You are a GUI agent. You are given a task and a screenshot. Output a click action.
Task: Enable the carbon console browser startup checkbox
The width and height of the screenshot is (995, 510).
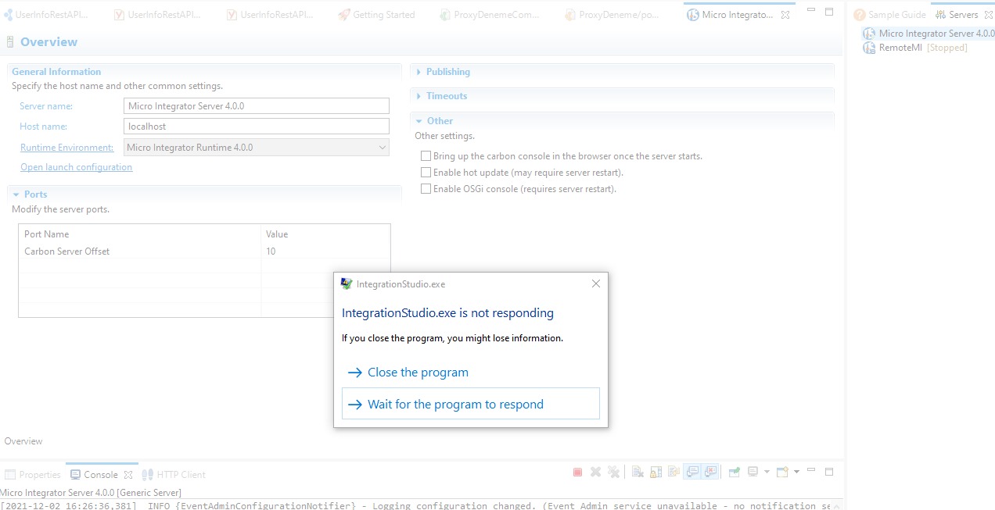(x=426, y=155)
